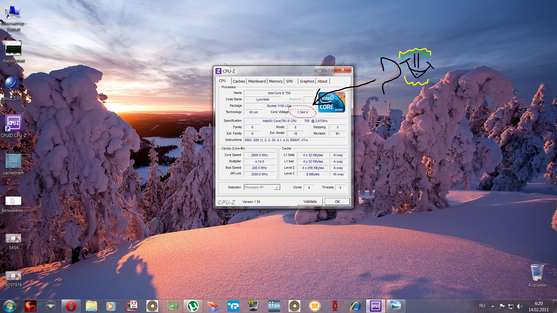Image resolution: width=557 pixels, height=313 pixels.
Task: Click the OK button in CPU-Z
Action: click(x=337, y=202)
